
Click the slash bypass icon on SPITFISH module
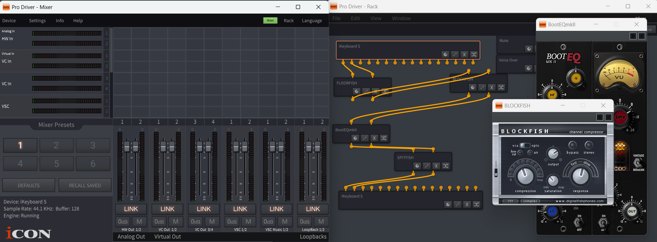pyautogui.click(x=427, y=166)
